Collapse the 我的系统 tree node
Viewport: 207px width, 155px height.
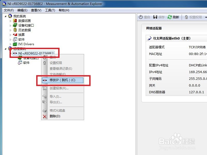5,16
